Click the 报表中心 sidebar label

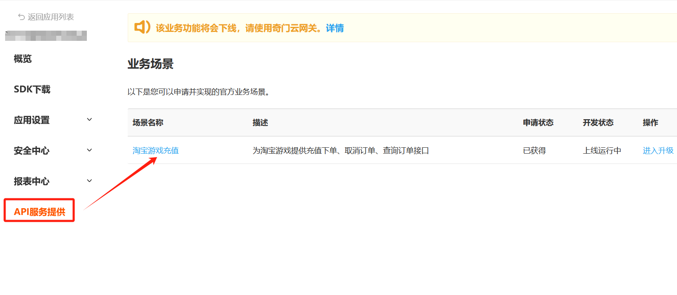click(x=32, y=181)
